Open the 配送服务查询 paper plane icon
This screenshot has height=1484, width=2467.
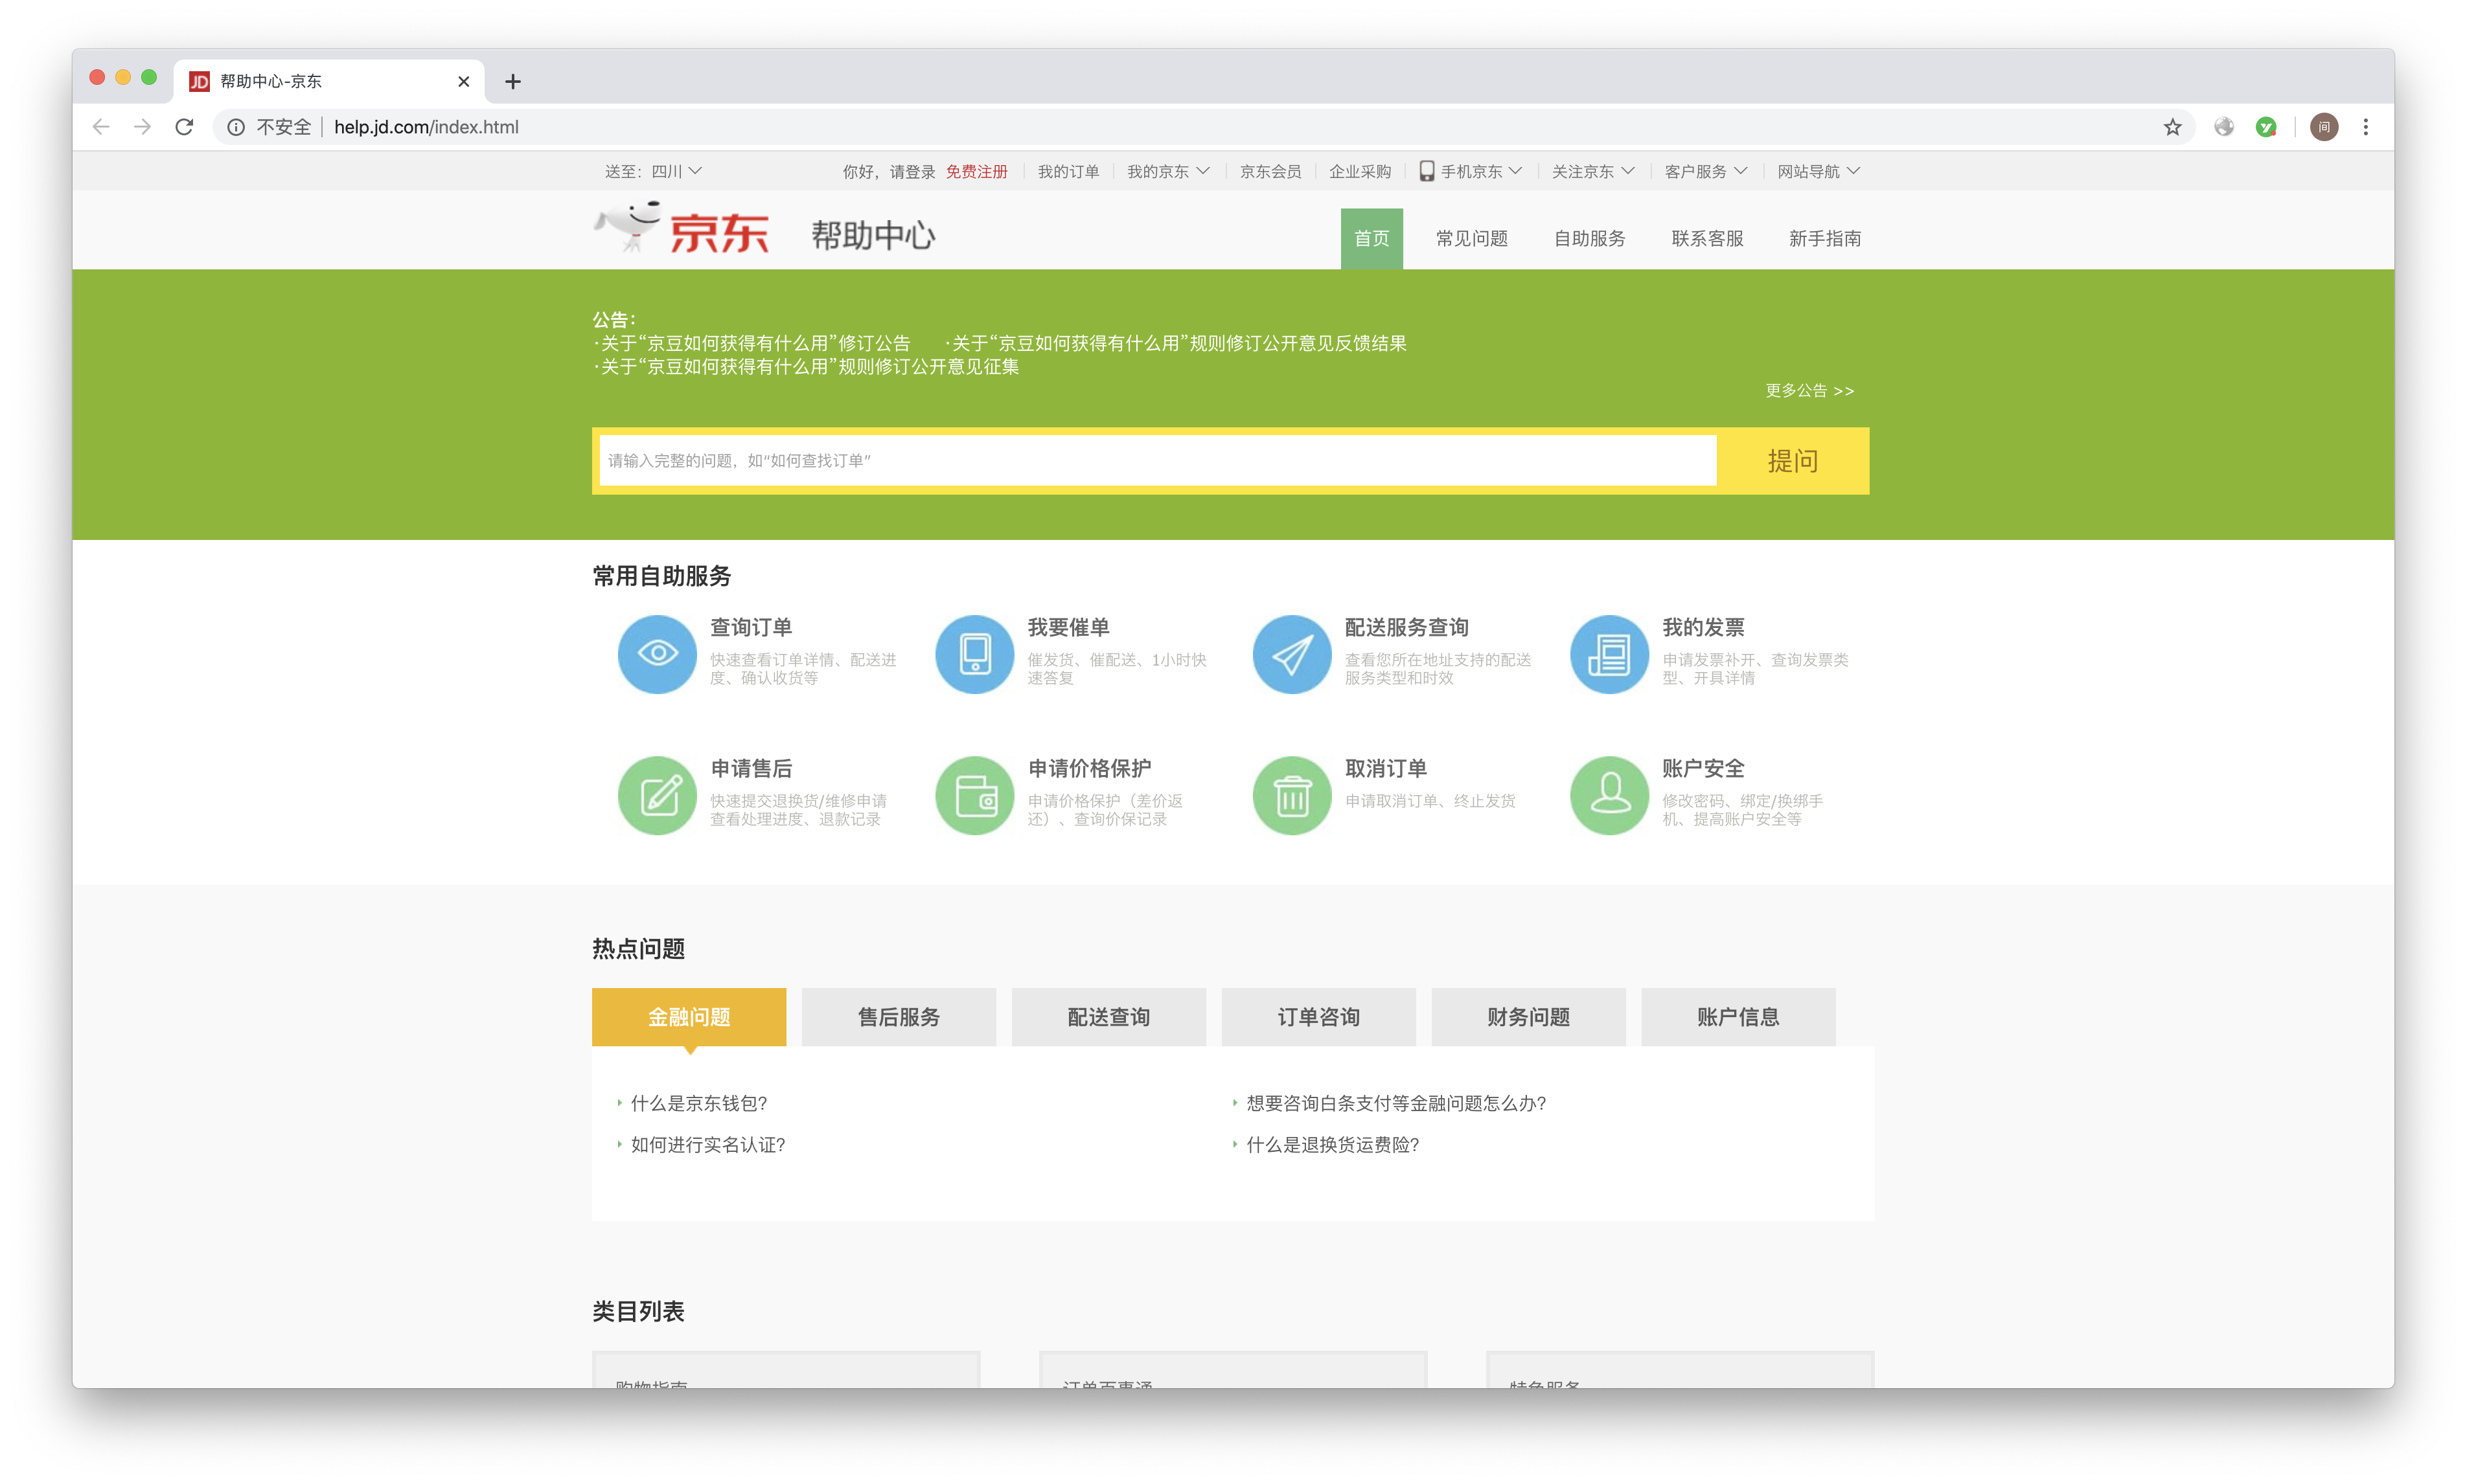[x=1292, y=654]
